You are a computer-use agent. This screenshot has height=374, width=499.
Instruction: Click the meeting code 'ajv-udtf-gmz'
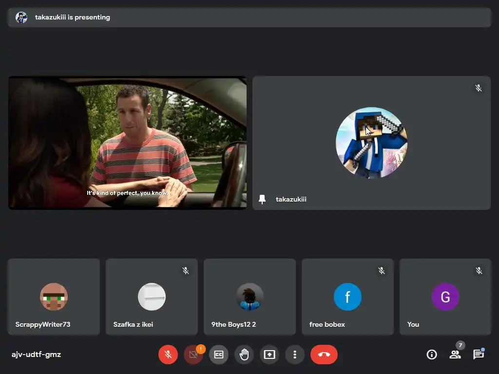pyautogui.click(x=36, y=355)
